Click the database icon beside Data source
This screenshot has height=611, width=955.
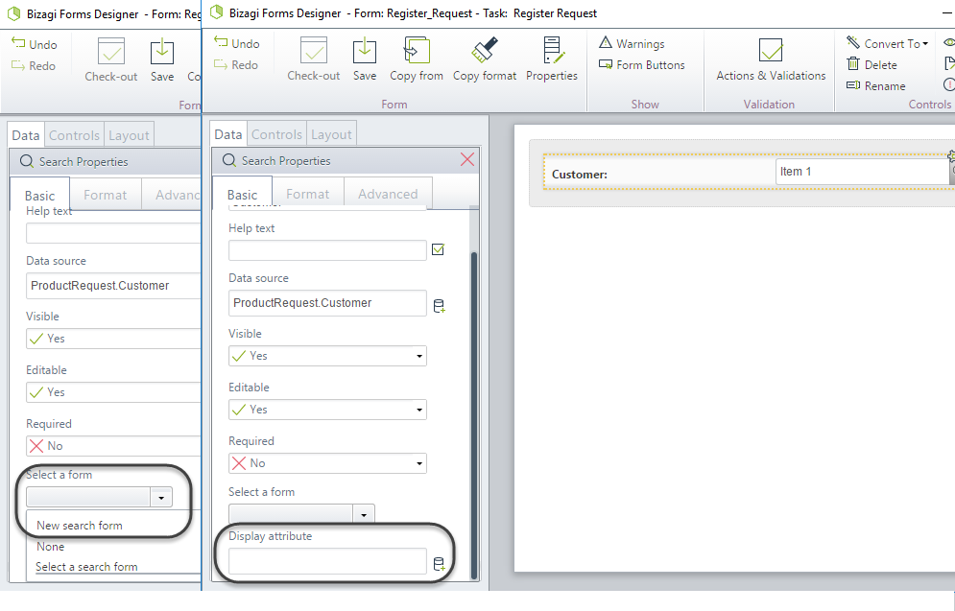[440, 305]
